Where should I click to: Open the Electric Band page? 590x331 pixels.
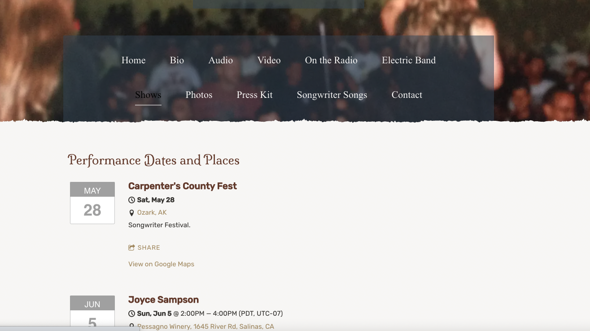pyautogui.click(x=409, y=60)
